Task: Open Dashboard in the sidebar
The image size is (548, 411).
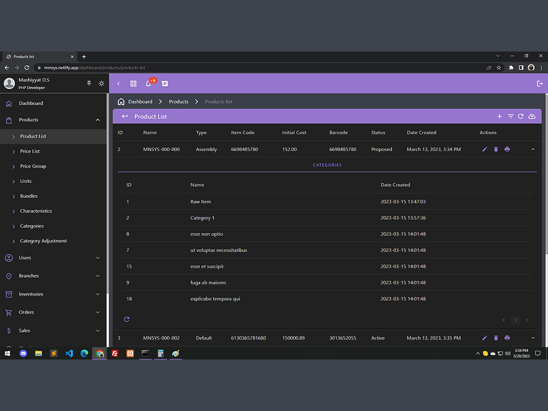Action: [53, 103]
